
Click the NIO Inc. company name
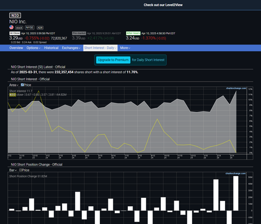(x=18, y=22)
